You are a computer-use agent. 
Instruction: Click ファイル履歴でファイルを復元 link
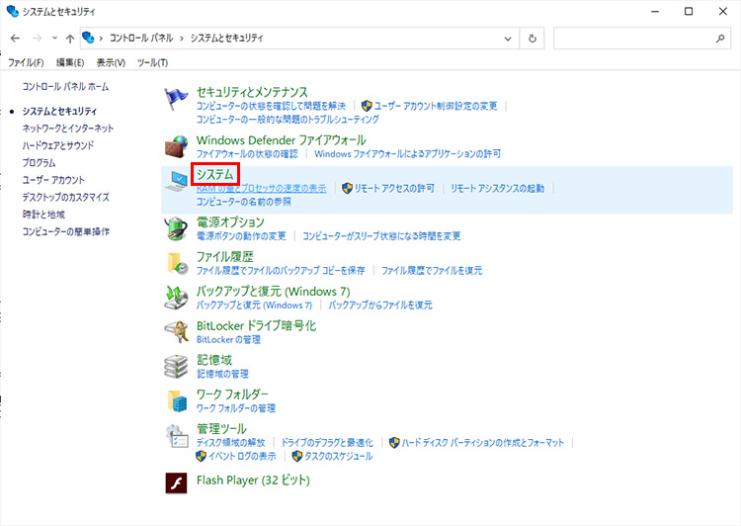pyautogui.click(x=432, y=270)
